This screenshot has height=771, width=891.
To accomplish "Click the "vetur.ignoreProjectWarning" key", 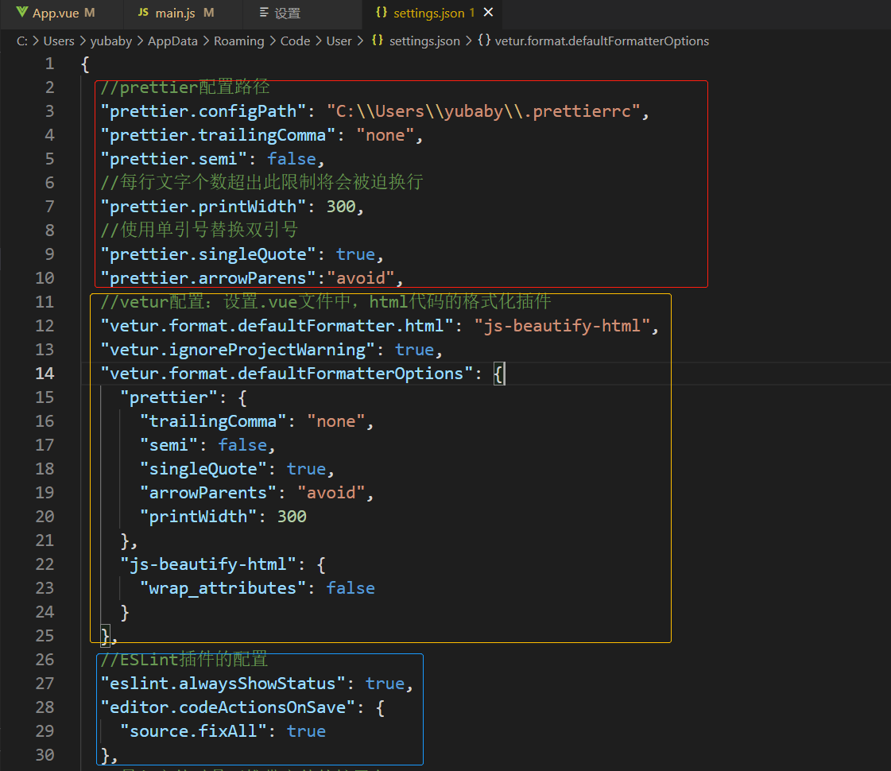I will pos(238,350).
